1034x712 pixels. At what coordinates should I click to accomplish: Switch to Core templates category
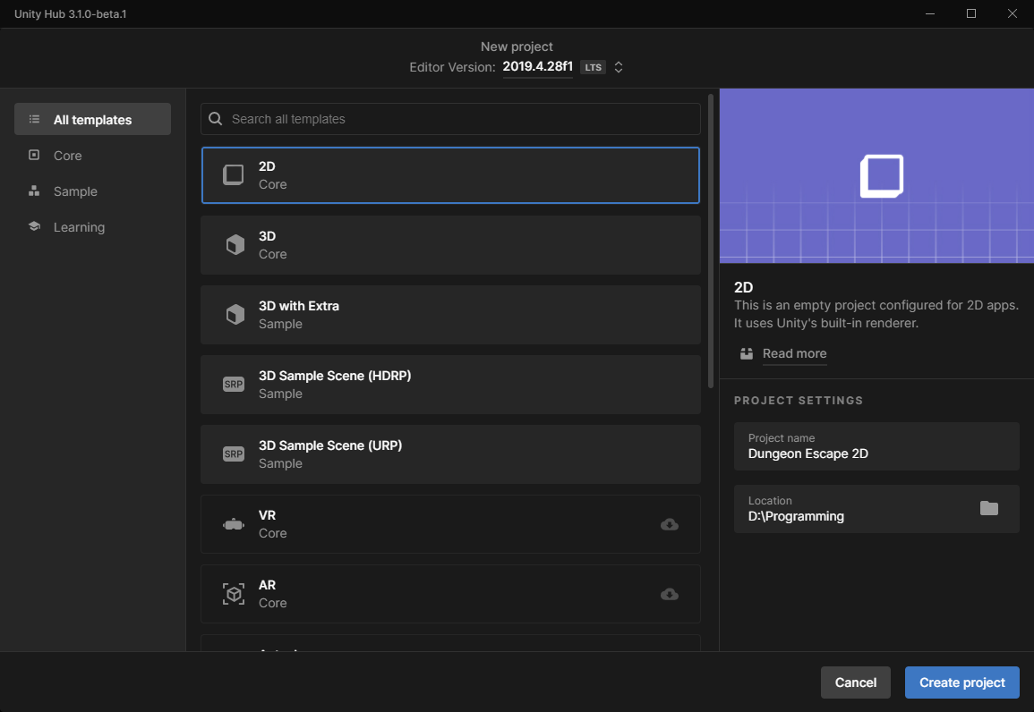pos(92,156)
